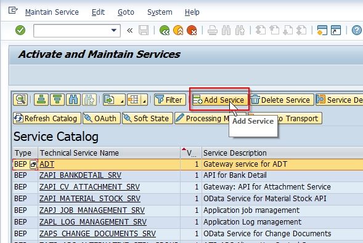Viewport: 363px width, 243px height.
Task: Expand the Export dropdown arrow
Action: (x=122, y=101)
